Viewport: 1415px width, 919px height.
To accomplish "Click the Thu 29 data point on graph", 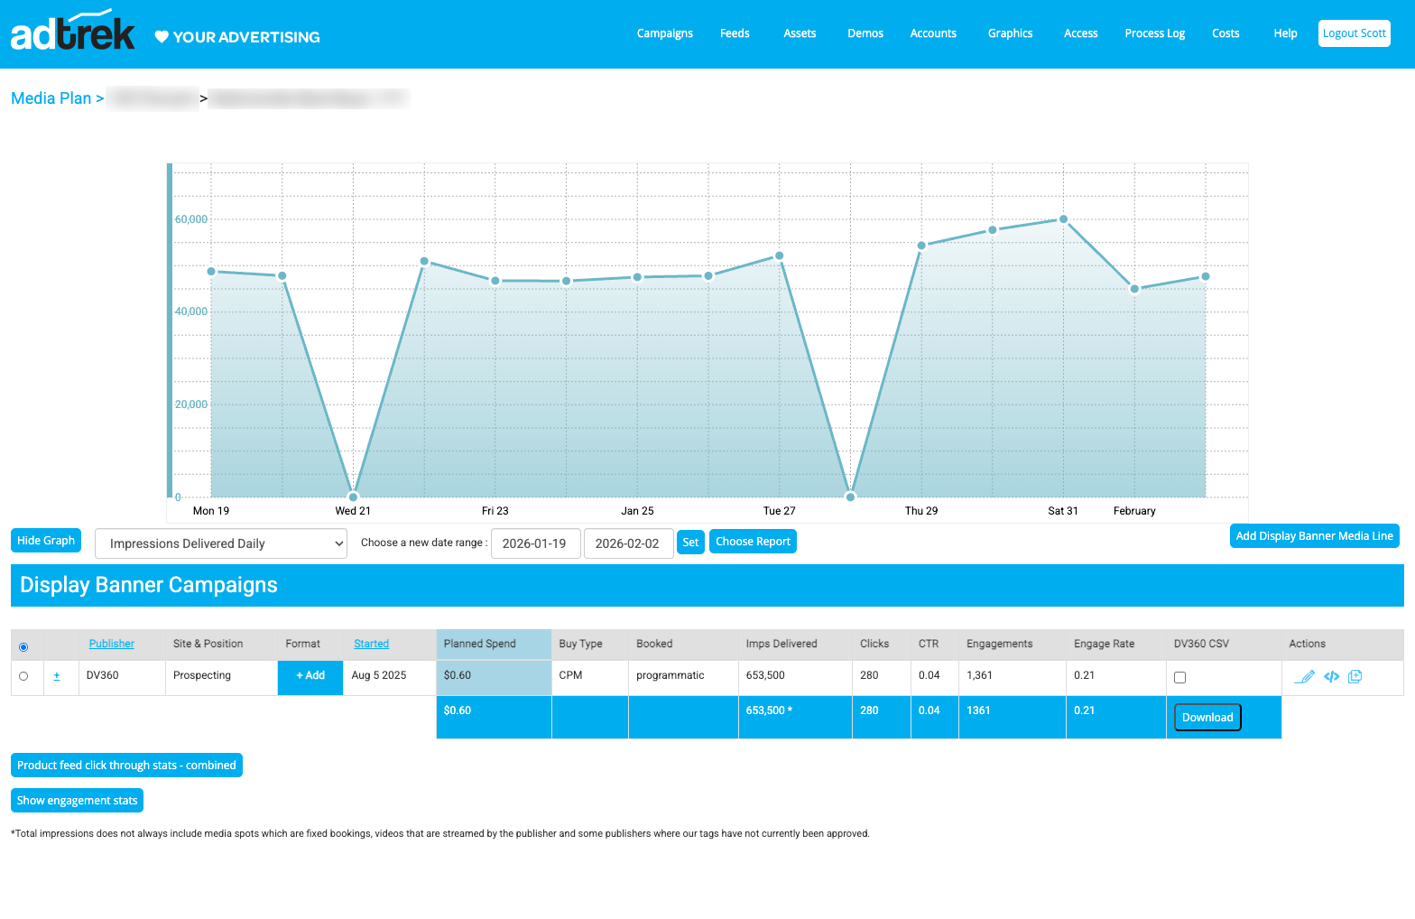I will (x=921, y=246).
